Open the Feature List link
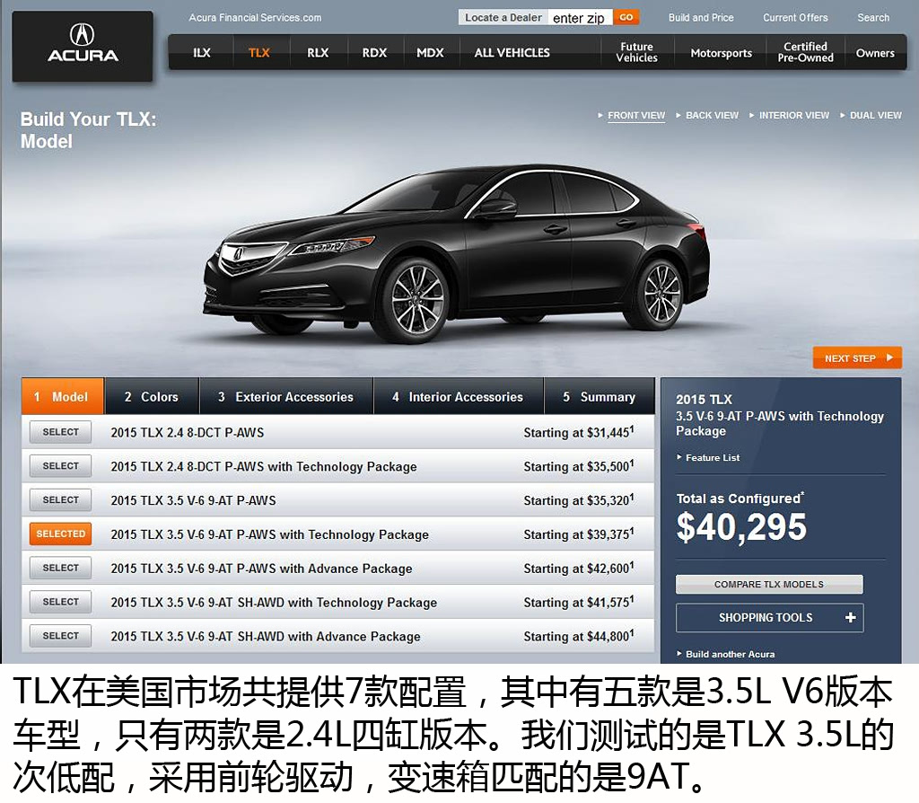The width and height of the screenshot is (919, 803). click(x=712, y=457)
